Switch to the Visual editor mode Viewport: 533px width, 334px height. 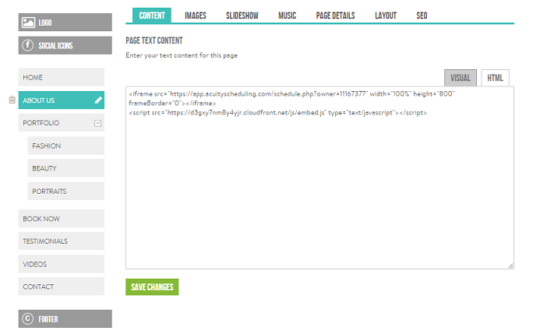pos(460,78)
